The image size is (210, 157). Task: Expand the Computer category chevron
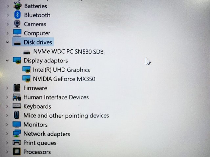pyautogui.click(x=8, y=33)
